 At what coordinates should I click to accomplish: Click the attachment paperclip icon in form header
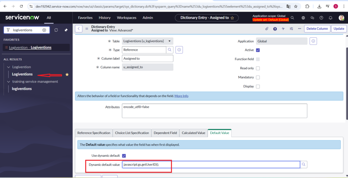point(267,29)
